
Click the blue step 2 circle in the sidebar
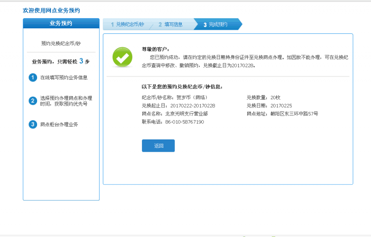[x=33, y=101]
